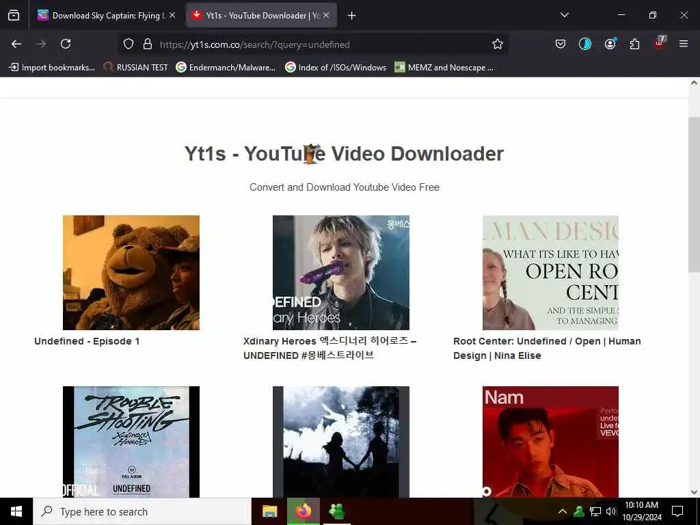
Task: Click the Convert and Download Youtube Video Free text
Action: [345, 187]
